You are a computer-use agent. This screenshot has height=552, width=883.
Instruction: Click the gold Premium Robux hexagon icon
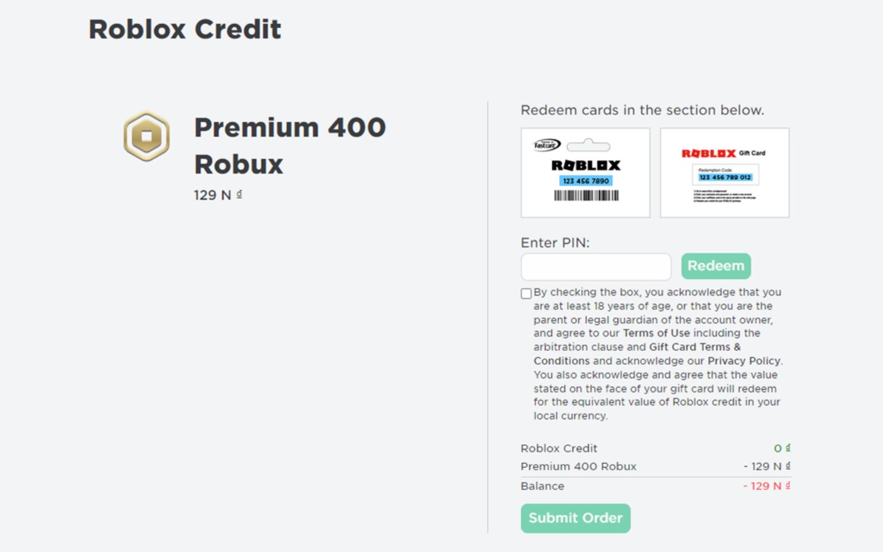coord(147,136)
